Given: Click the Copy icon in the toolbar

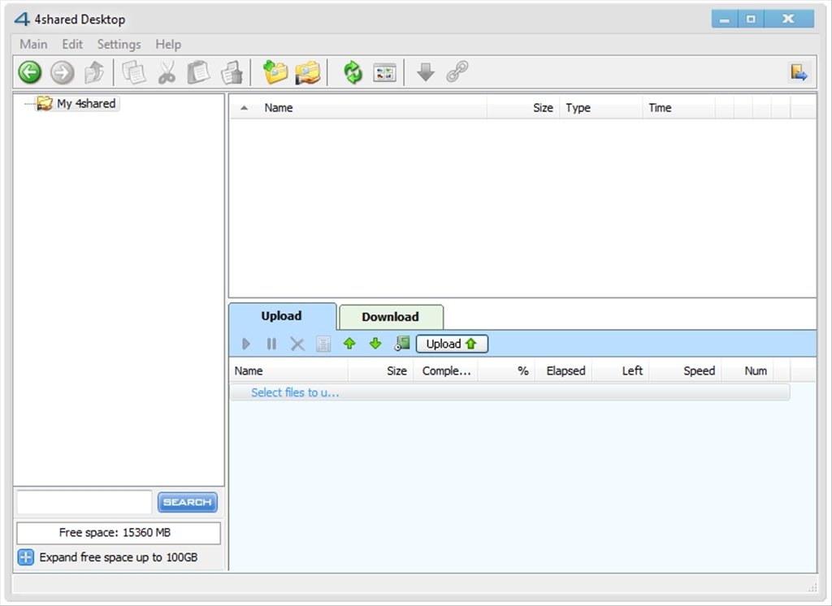Looking at the screenshot, I should point(134,72).
